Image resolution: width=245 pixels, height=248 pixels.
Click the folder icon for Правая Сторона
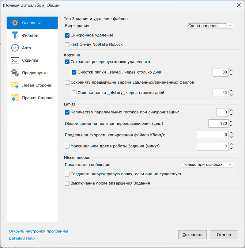(x=15, y=98)
